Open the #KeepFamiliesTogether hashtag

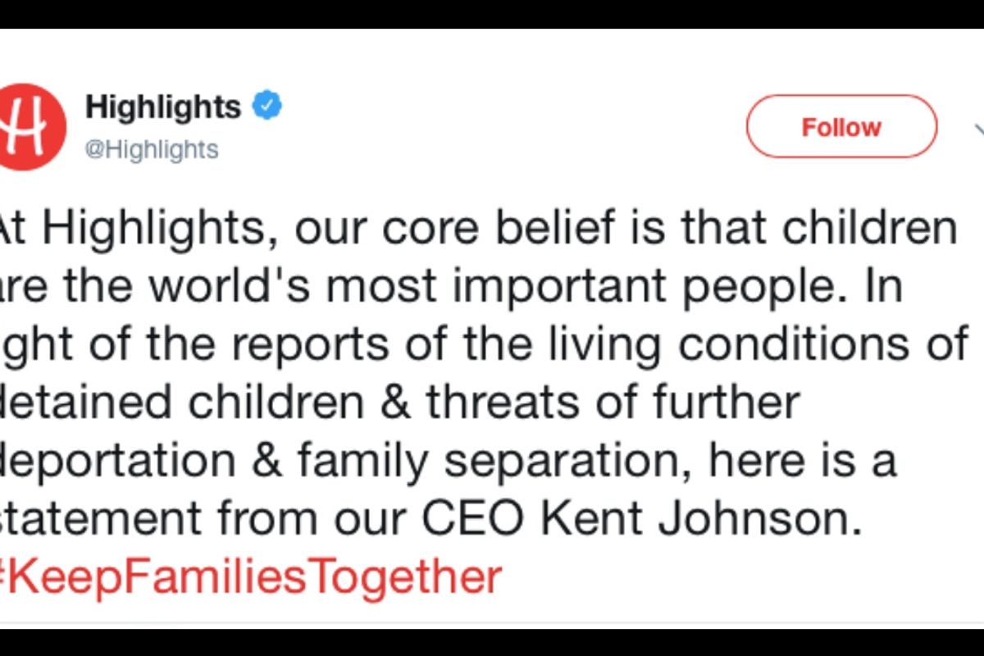pos(249,576)
